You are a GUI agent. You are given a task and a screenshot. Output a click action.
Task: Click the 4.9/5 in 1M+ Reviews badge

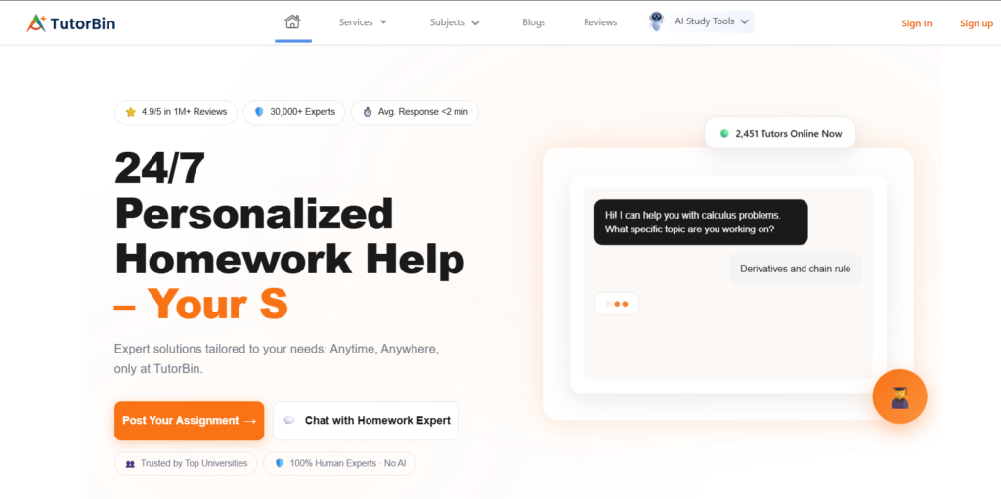click(176, 112)
